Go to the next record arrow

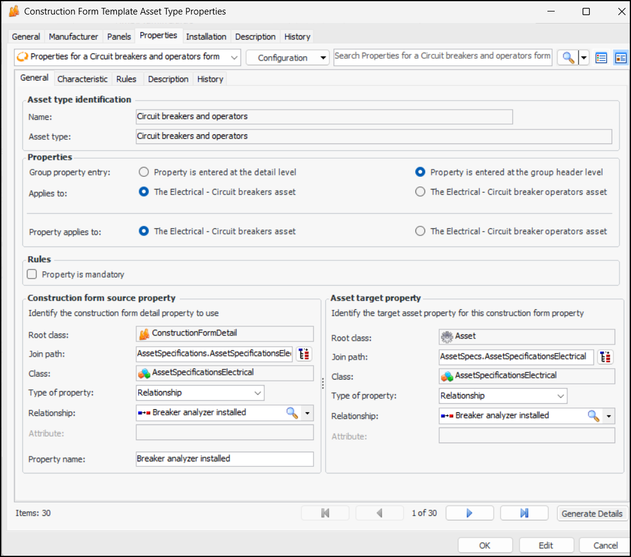pos(469,513)
